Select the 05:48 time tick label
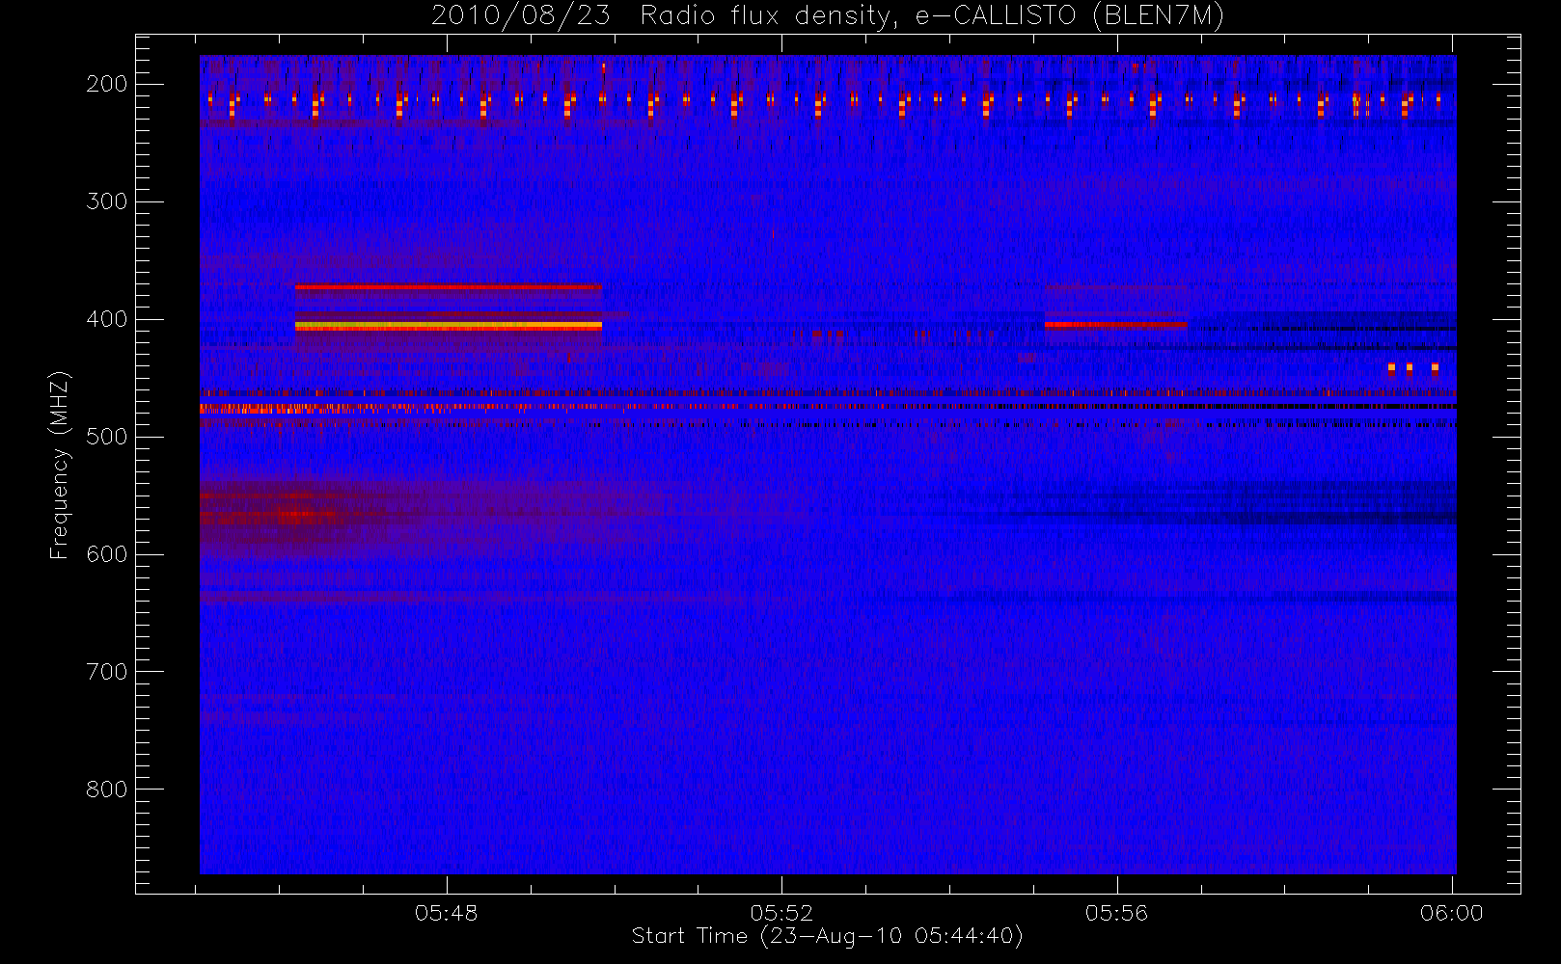Image resolution: width=1561 pixels, height=964 pixels. click(446, 913)
